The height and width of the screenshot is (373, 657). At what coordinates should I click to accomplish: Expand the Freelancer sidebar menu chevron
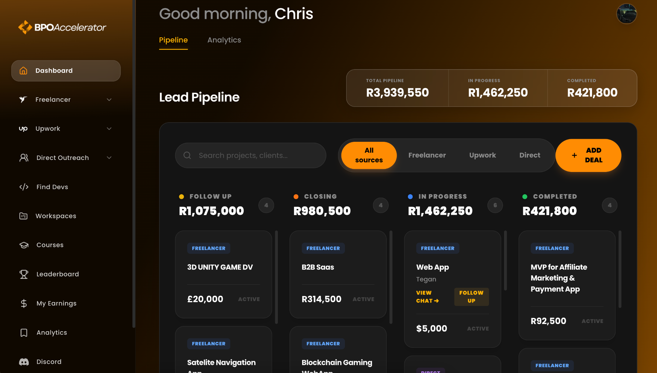click(109, 100)
